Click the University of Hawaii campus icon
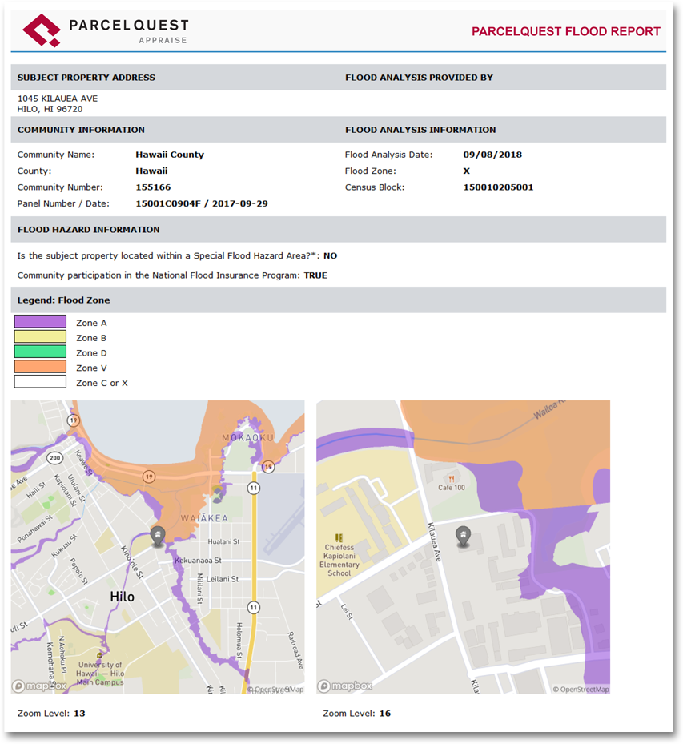This screenshot has width=683, height=744. [100, 654]
